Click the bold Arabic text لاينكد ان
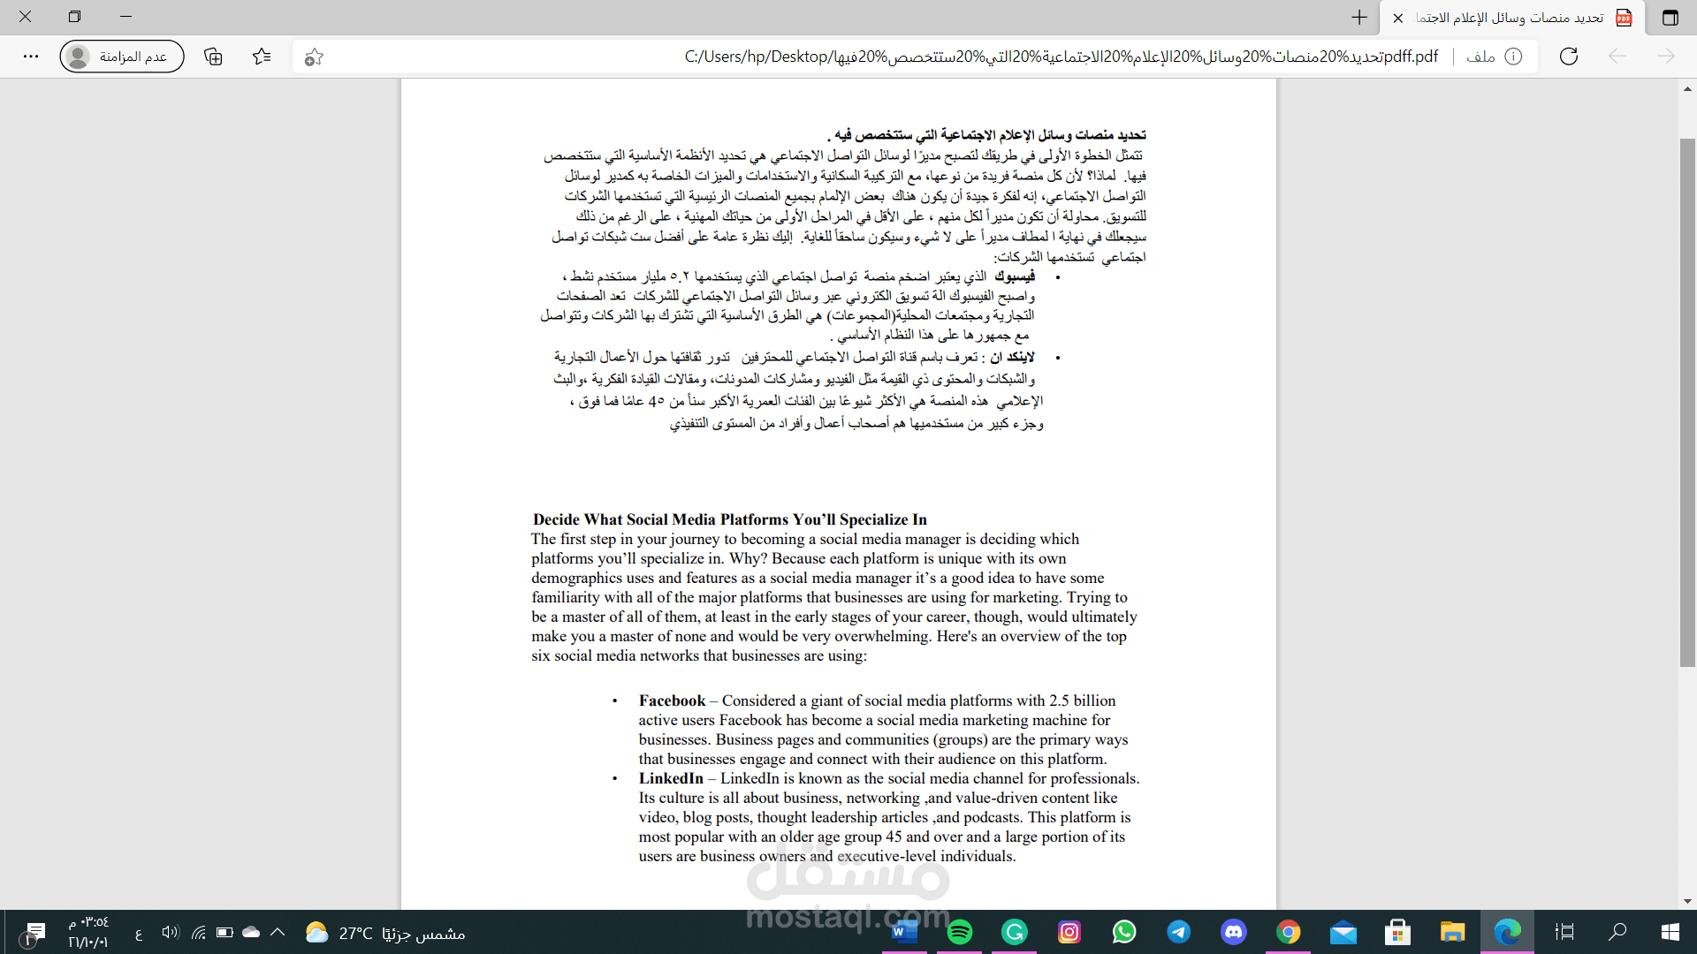This screenshot has height=954, width=1697. 1012,357
